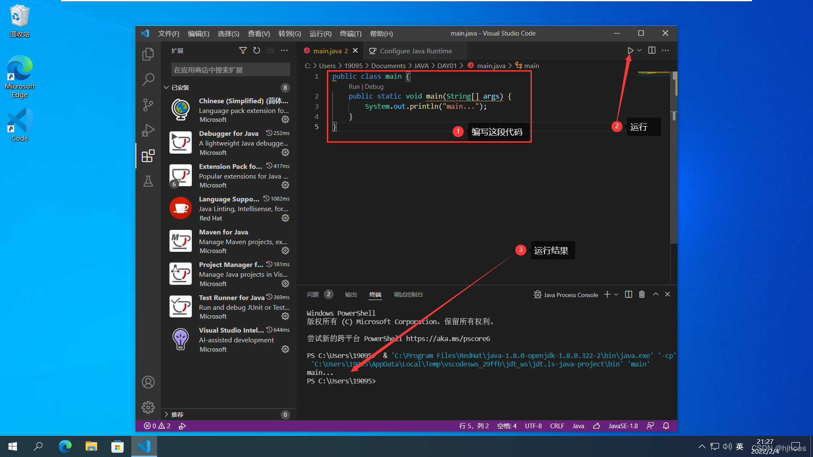Click JavaSE-1.8 runtime in status bar
The image size is (813, 457).
pos(623,426)
